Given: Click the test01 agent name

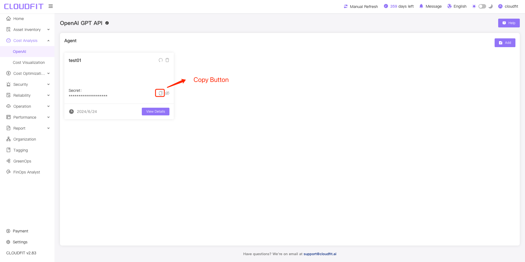Looking at the screenshot, I should coord(75,60).
